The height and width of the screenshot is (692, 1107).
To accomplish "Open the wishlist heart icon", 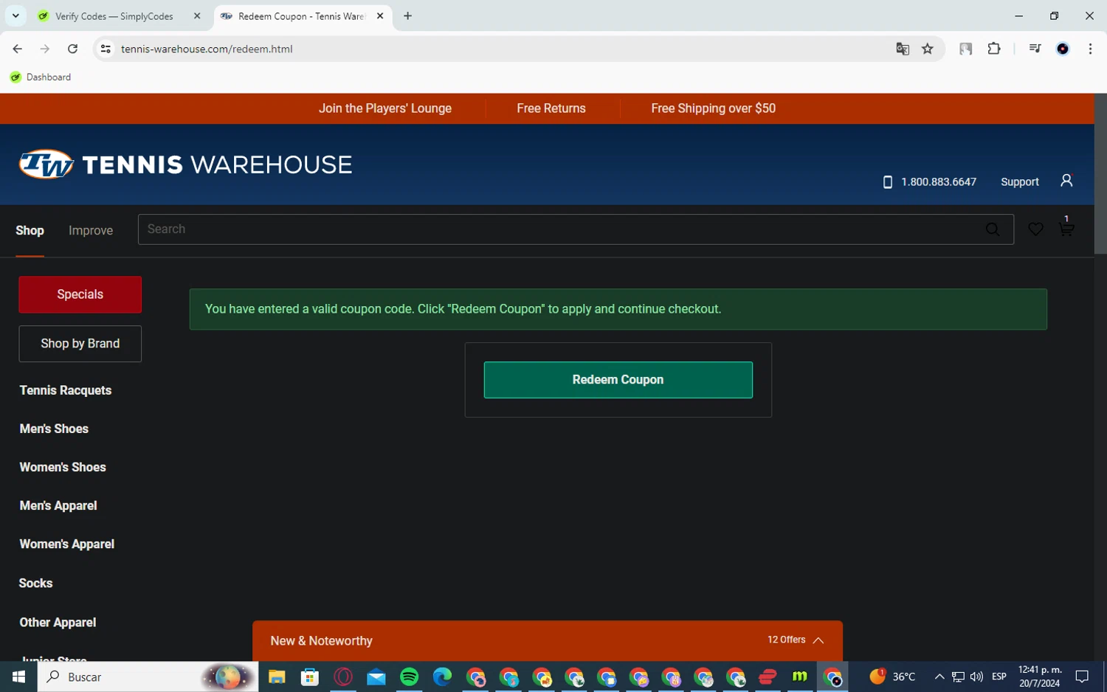I will 1035,229.
